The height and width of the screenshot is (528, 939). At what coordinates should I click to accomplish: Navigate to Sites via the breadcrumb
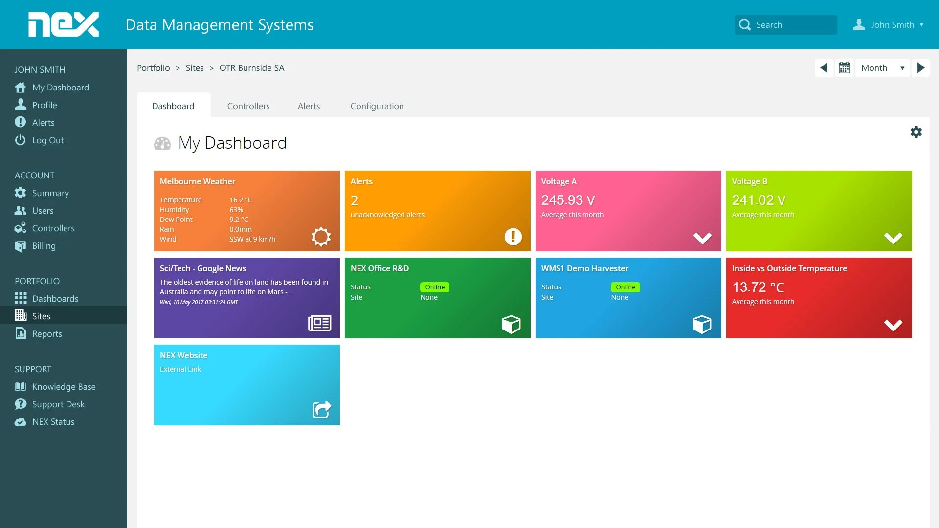pyautogui.click(x=195, y=67)
